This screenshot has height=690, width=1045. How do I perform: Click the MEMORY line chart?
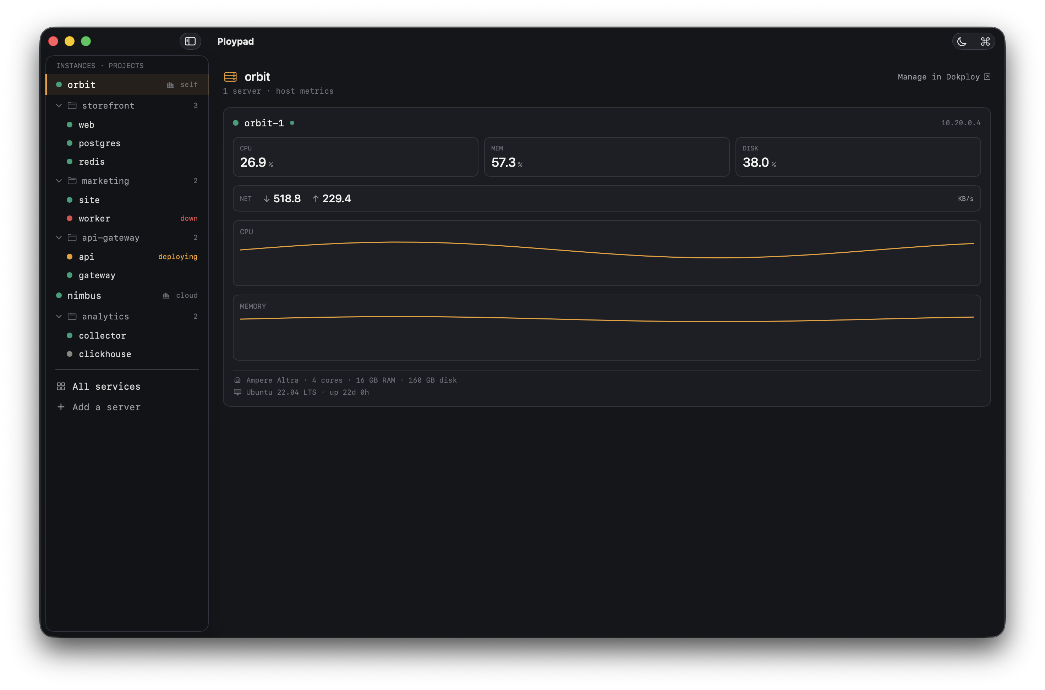pos(607,328)
